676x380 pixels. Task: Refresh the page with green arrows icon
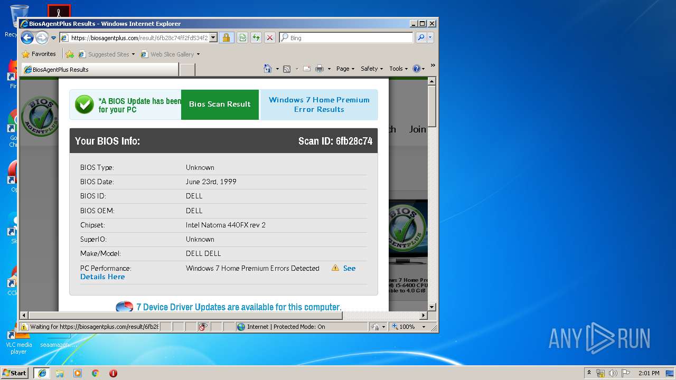[x=256, y=37]
